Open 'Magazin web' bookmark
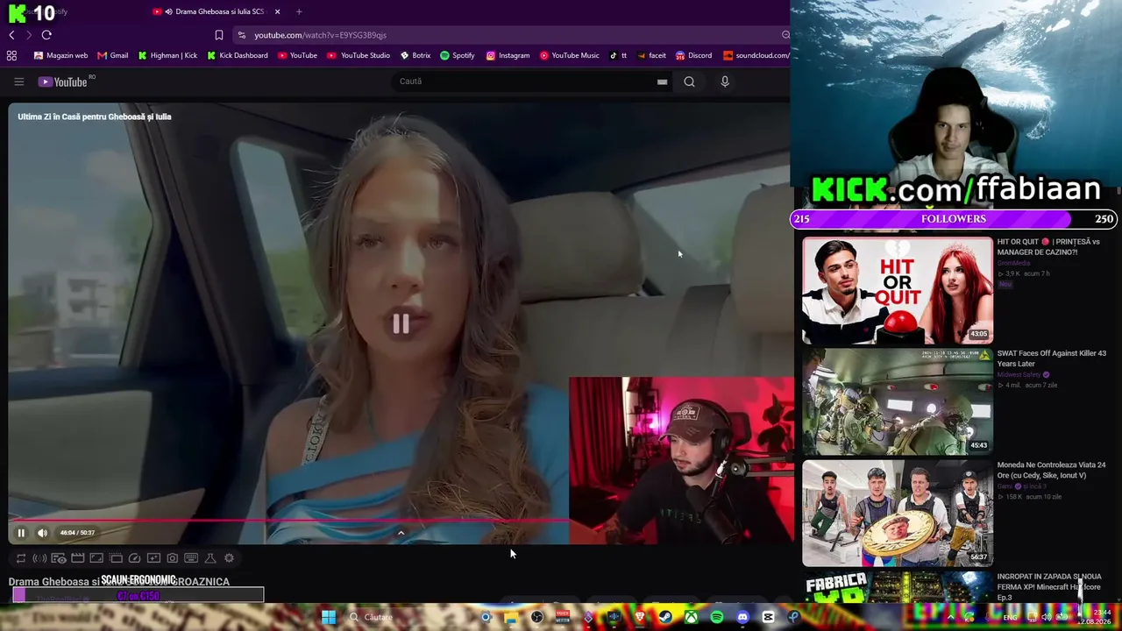Image resolution: width=1122 pixels, height=631 pixels. [60, 55]
